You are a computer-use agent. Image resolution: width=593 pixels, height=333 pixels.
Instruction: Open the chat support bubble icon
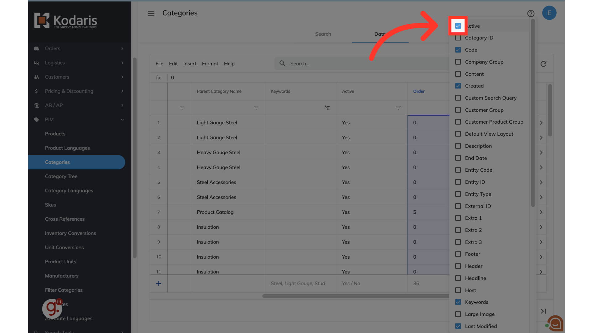556,323
